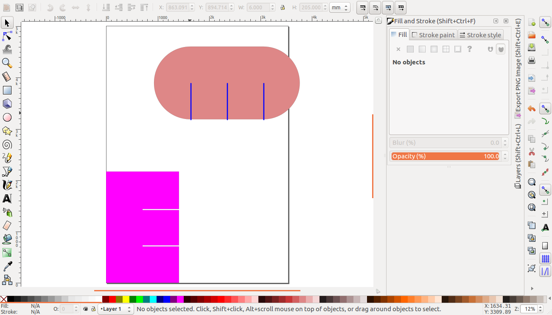Select the Text tool

click(x=7, y=199)
